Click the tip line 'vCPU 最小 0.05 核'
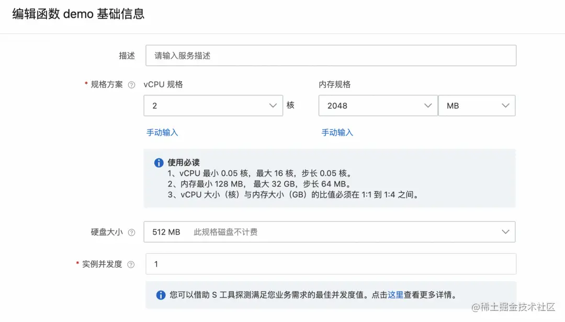 [x=260, y=173]
